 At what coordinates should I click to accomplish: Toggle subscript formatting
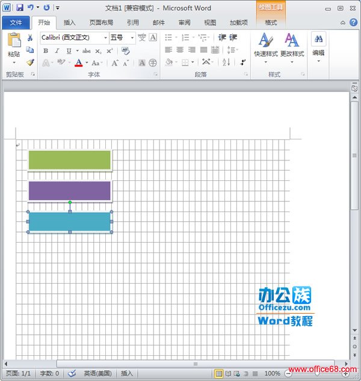(98, 51)
